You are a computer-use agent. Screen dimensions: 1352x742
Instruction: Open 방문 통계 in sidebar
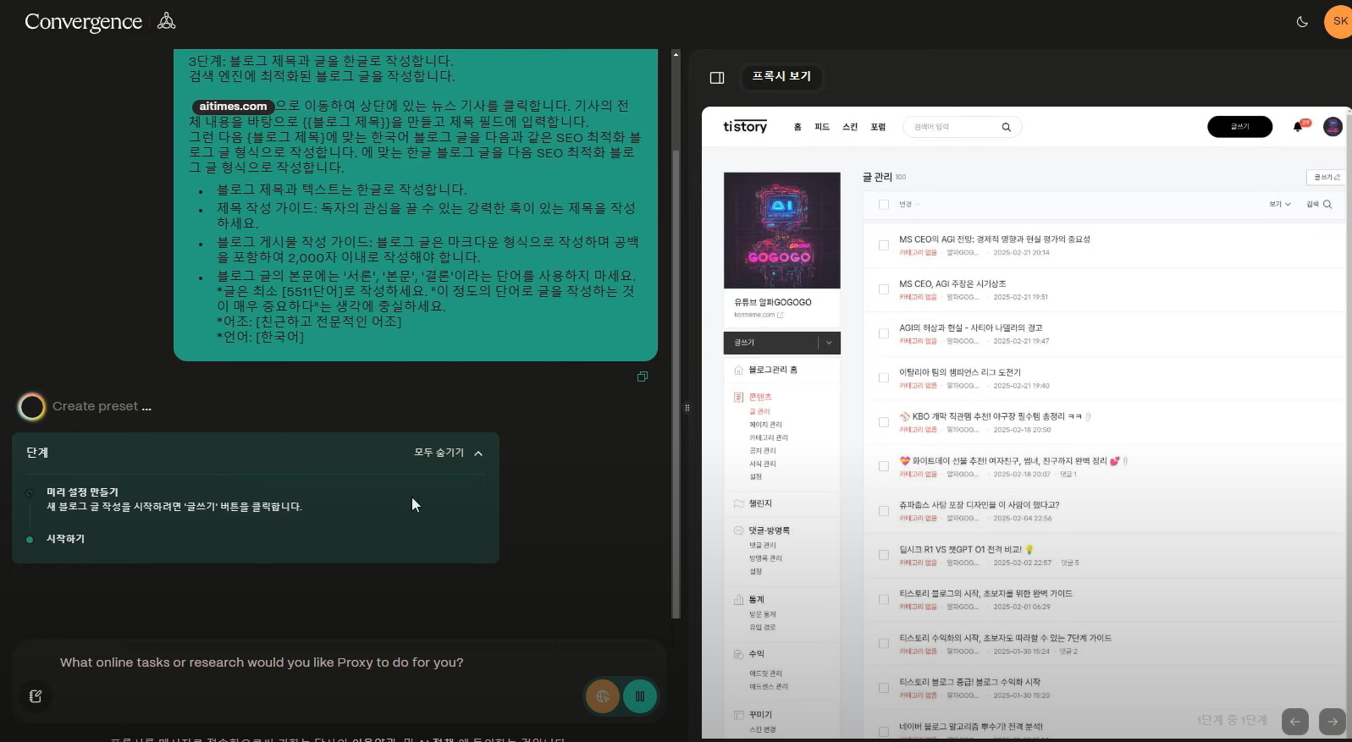tap(763, 614)
